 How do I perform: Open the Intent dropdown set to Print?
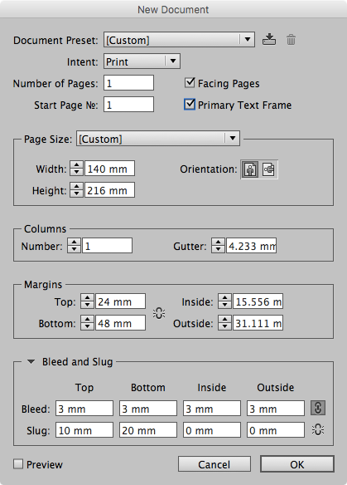coord(142,61)
